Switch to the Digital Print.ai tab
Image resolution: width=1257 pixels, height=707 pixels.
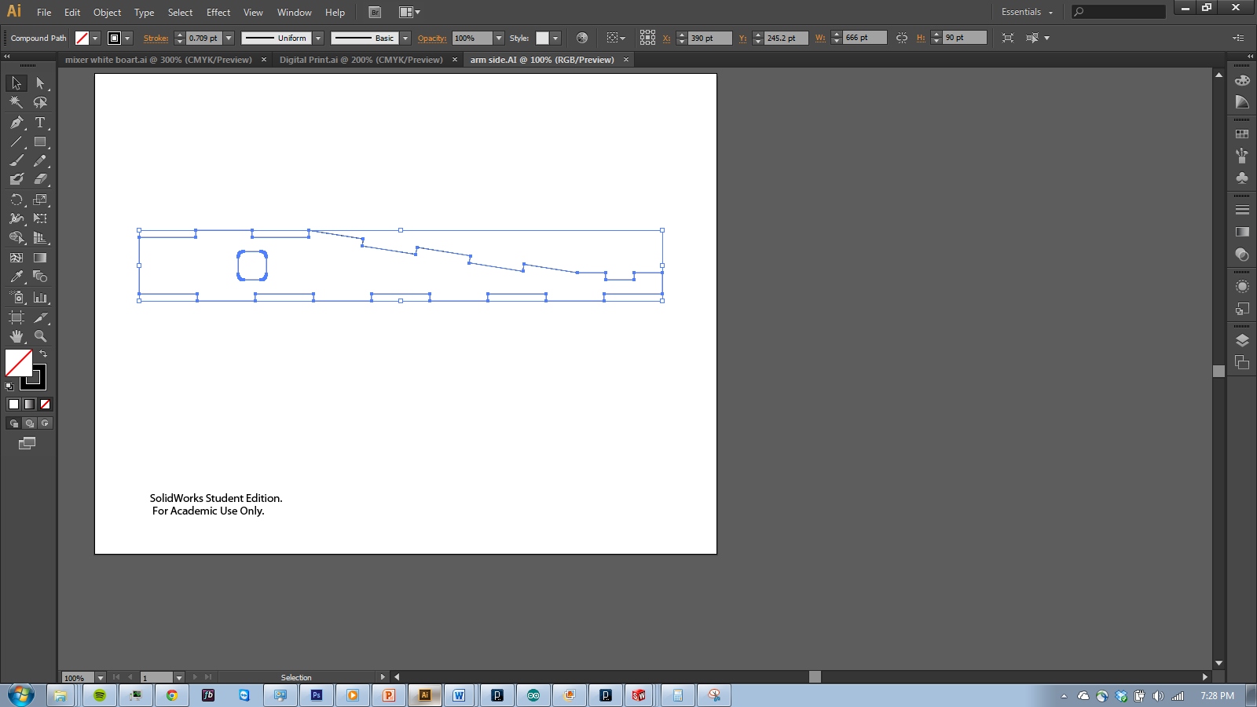361,60
